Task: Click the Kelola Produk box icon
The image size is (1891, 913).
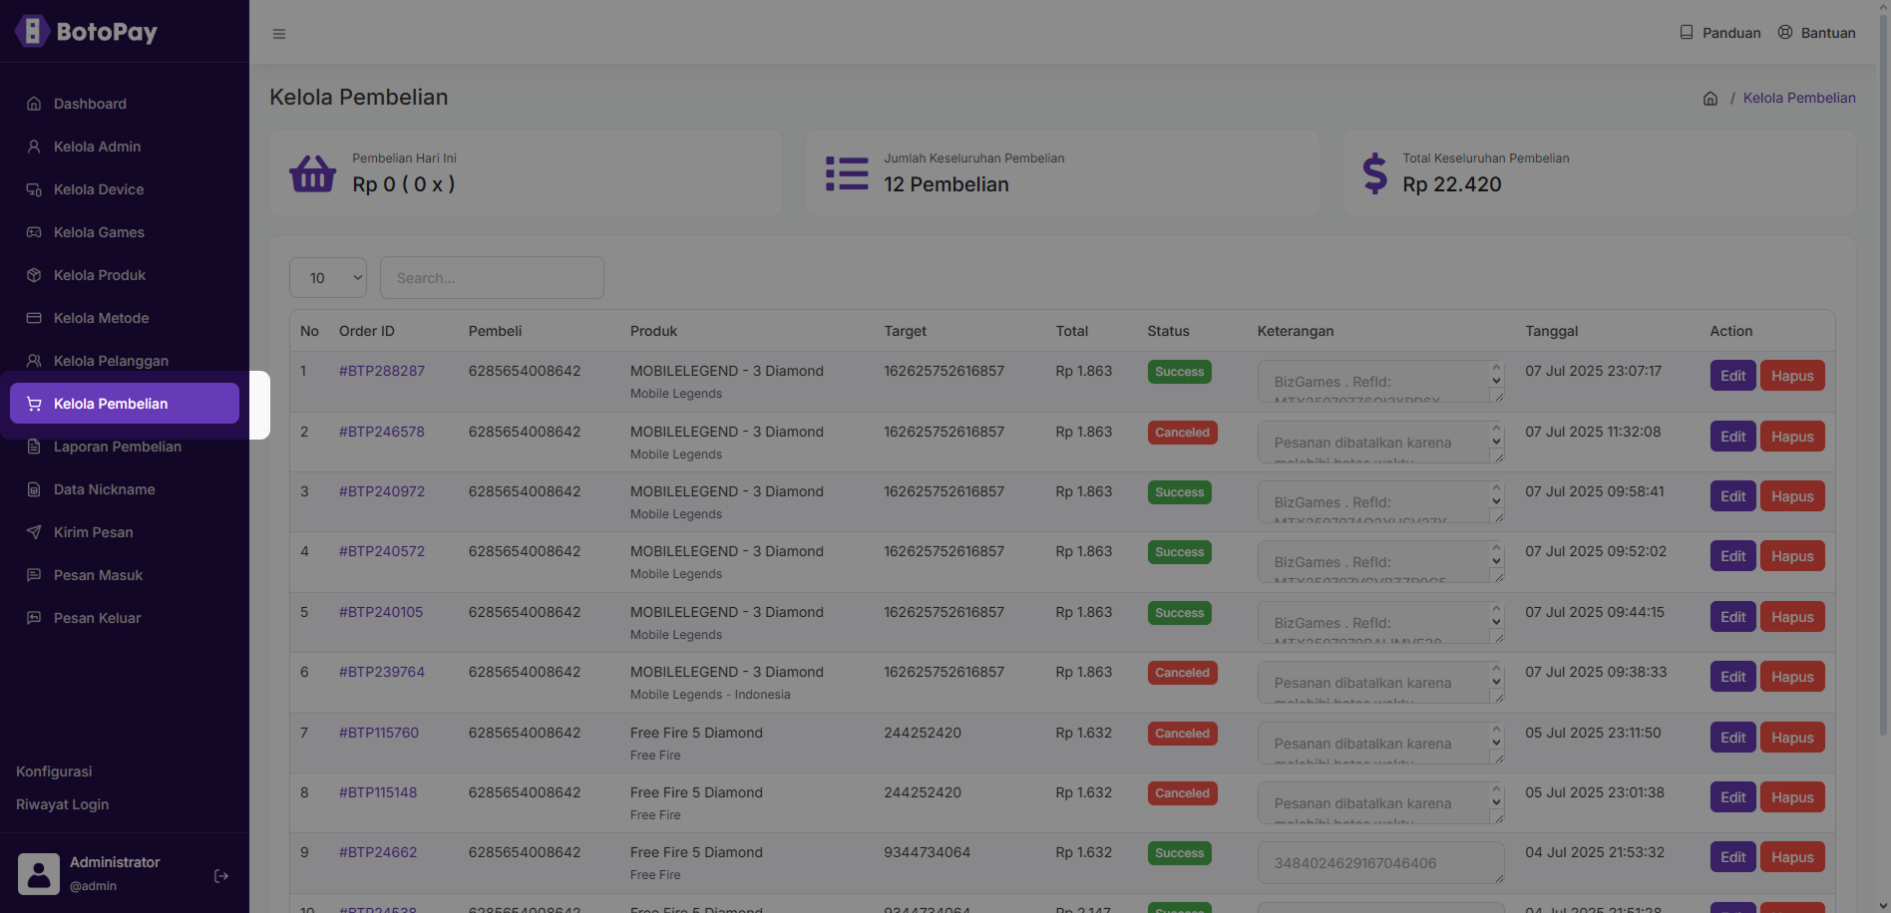Action: 34,275
